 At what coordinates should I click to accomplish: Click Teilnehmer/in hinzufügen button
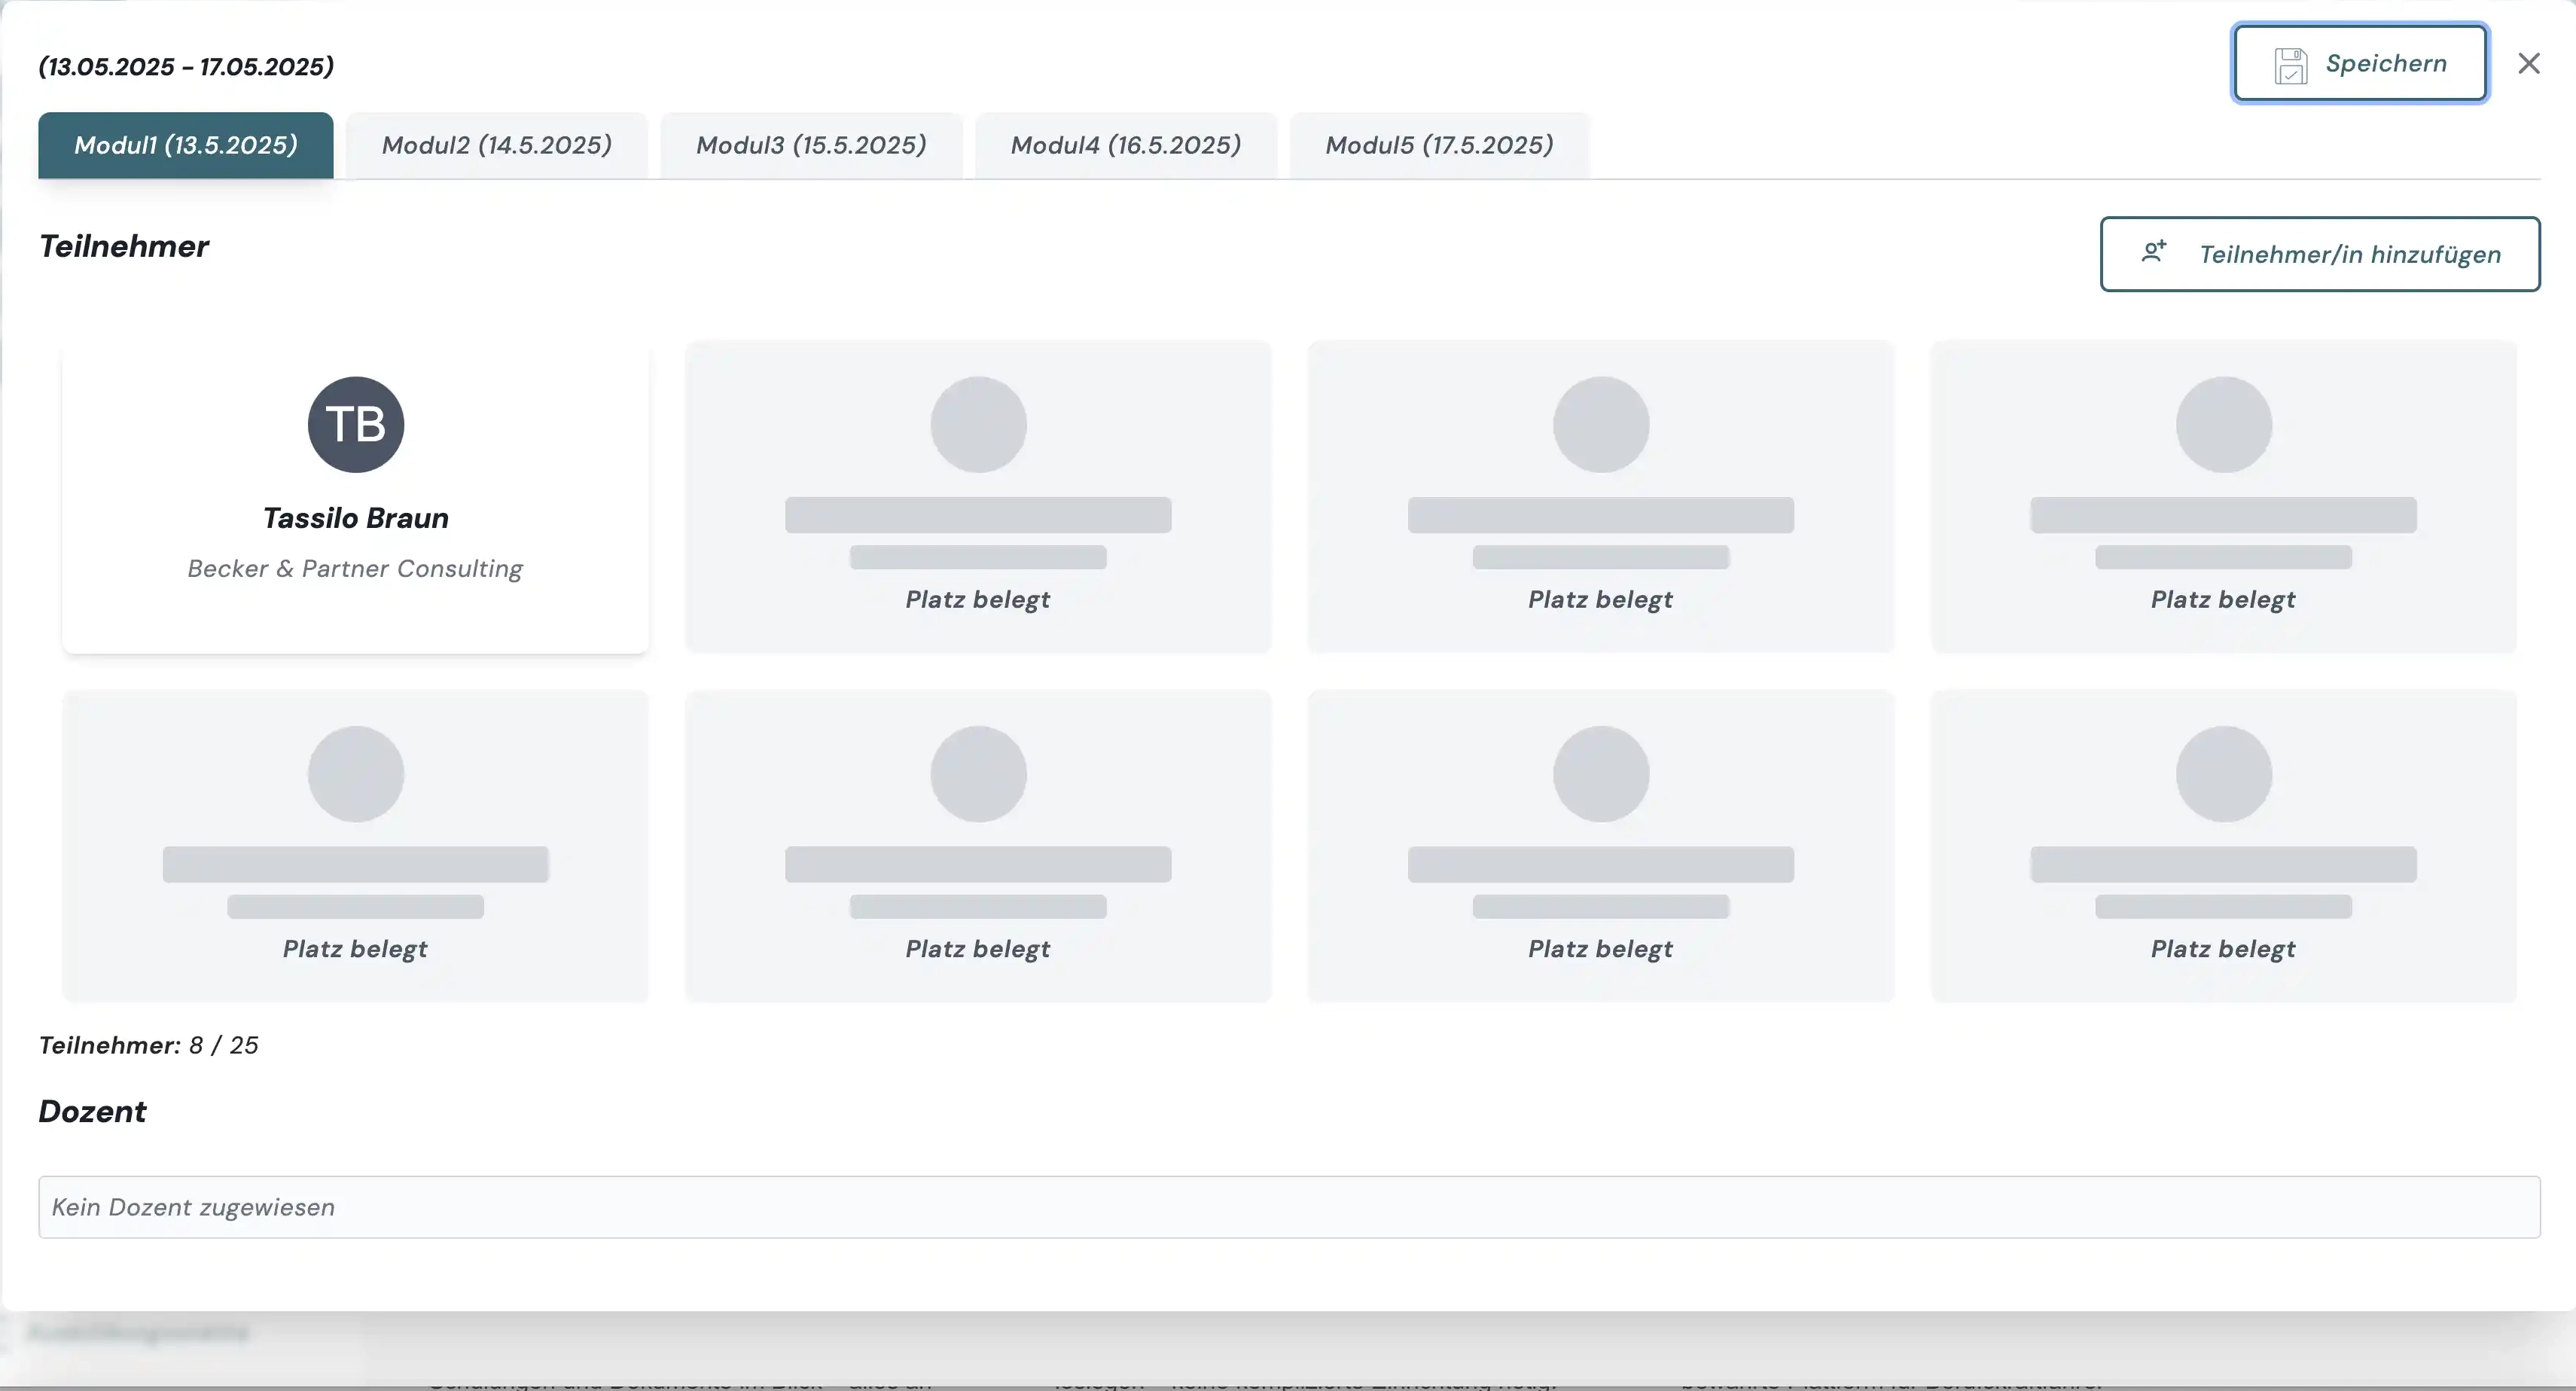tap(2320, 254)
